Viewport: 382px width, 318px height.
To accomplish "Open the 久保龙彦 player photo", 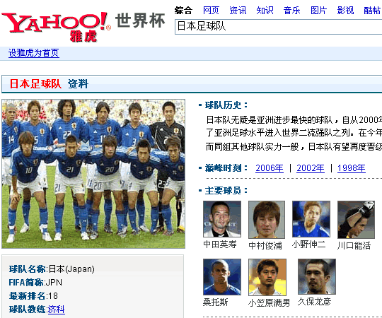I will coord(317,276).
